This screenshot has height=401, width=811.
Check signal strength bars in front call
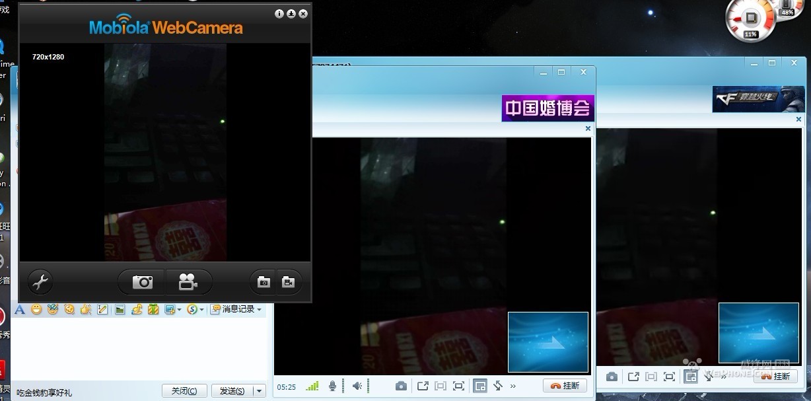(x=312, y=386)
